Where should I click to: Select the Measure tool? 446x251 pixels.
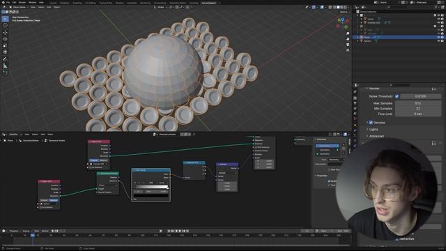(5, 66)
